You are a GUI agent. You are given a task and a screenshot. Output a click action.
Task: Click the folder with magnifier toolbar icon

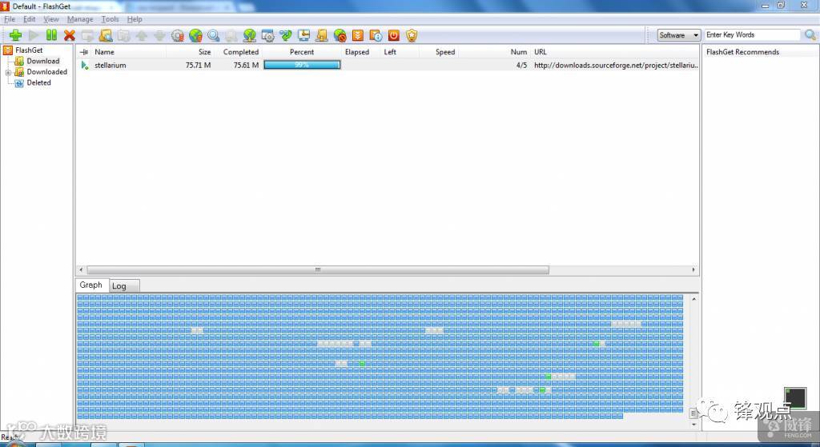click(106, 35)
